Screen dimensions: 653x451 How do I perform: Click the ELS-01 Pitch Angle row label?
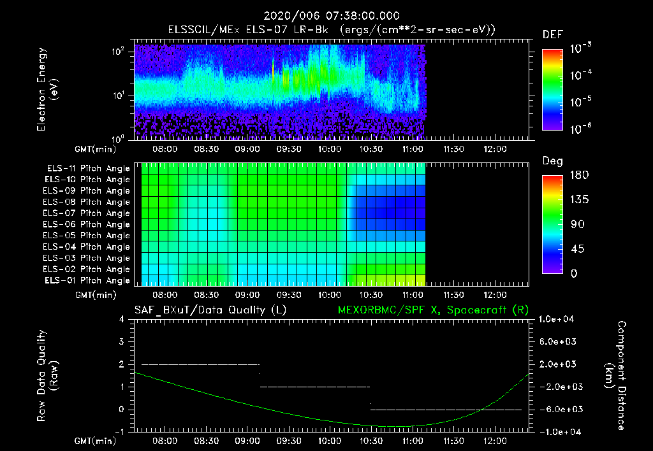pos(87,280)
